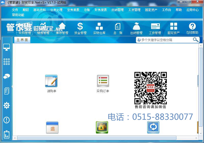The image size is (204, 143).
Task: Open the 实物仓库 toolbar icon
Action: [x=99, y=28]
